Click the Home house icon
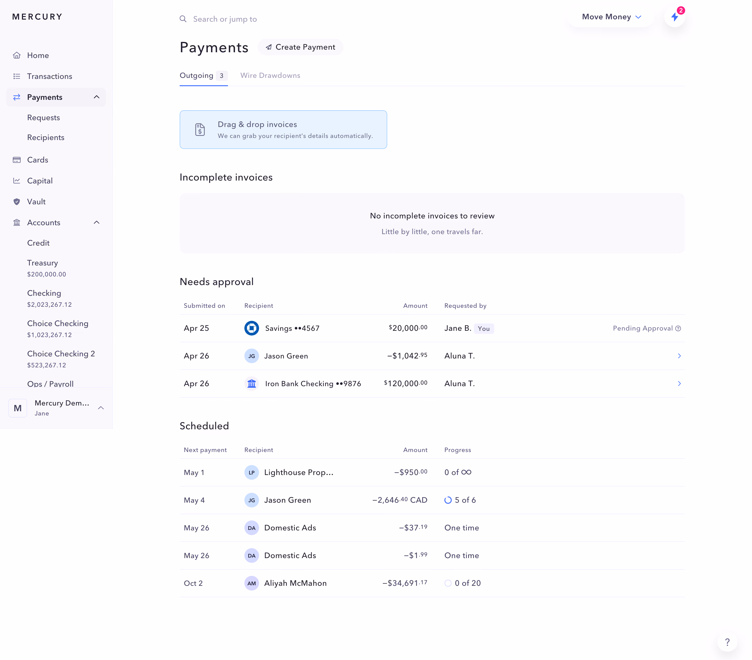 [16, 55]
